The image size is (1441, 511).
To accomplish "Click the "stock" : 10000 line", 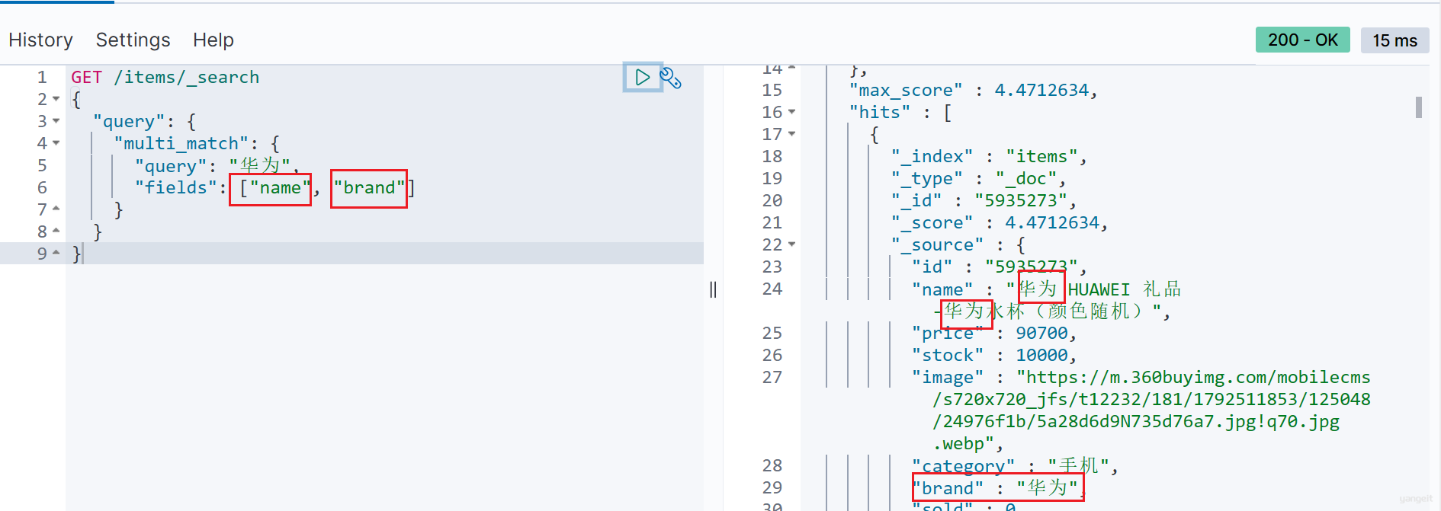I will [x=994, y=355].
